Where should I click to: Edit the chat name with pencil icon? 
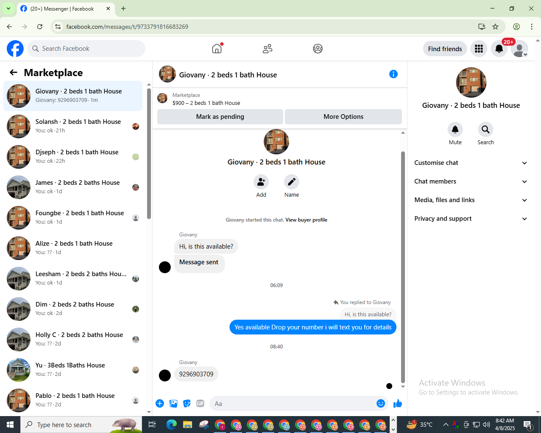click(292, 182)
